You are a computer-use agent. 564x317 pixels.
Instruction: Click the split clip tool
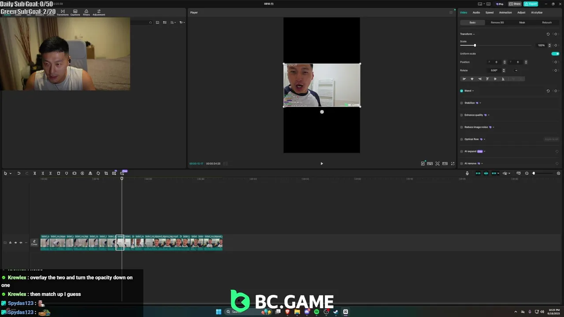tap(35, 173)
